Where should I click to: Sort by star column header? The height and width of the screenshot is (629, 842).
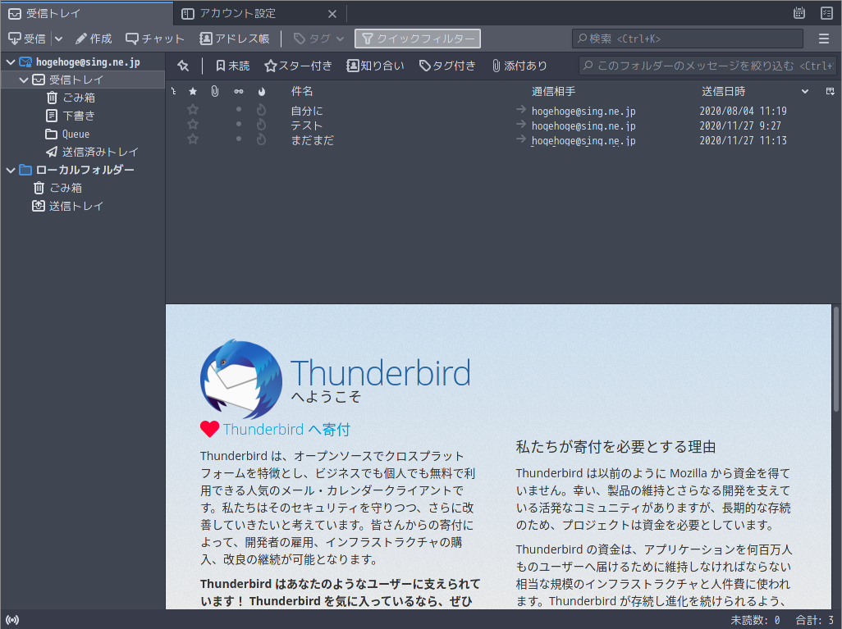pyautogui.click(x=193, y=91)
